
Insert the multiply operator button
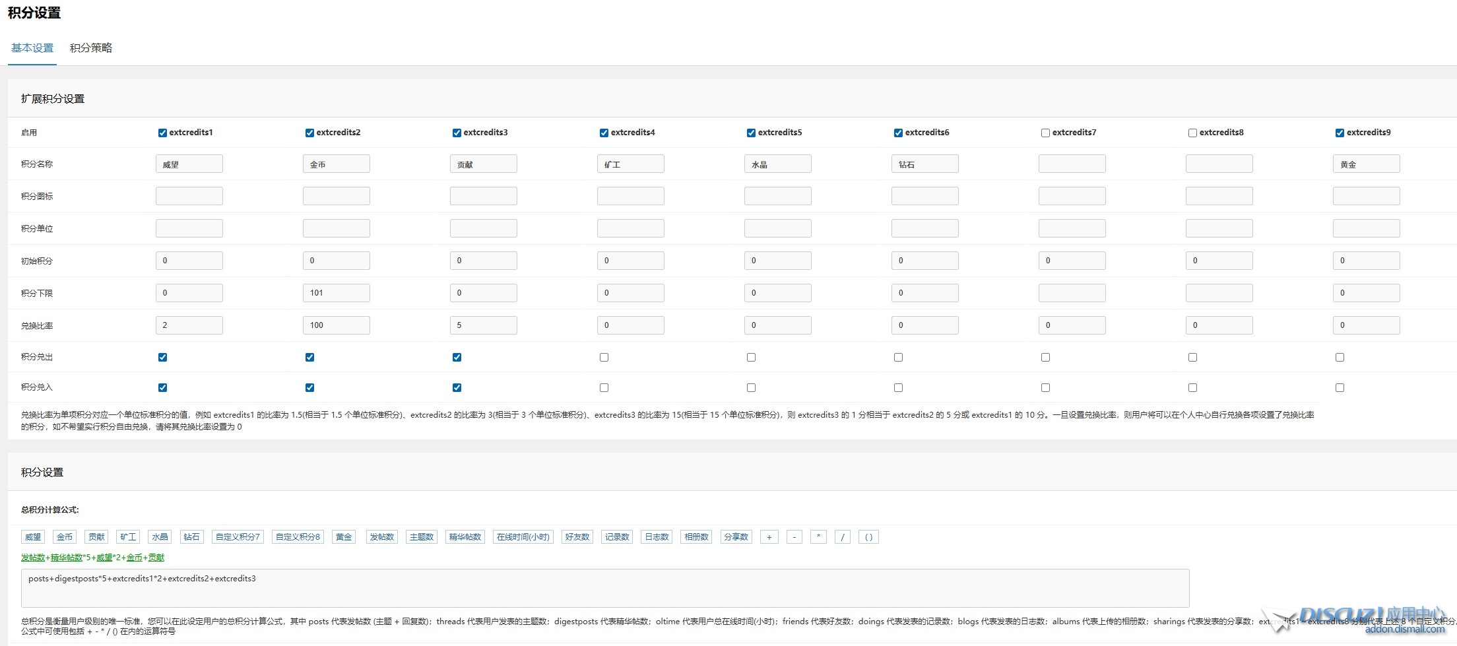point(818,537)
